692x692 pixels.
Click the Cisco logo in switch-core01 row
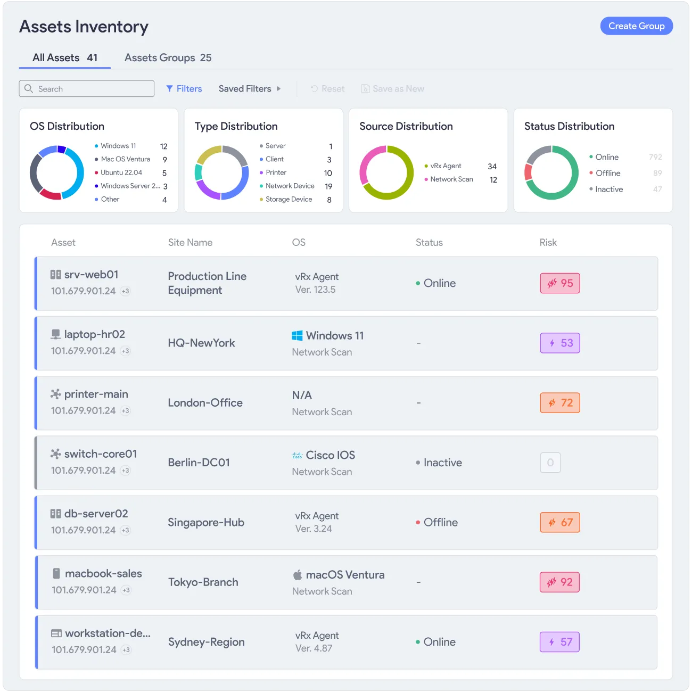tap(297, 456)
